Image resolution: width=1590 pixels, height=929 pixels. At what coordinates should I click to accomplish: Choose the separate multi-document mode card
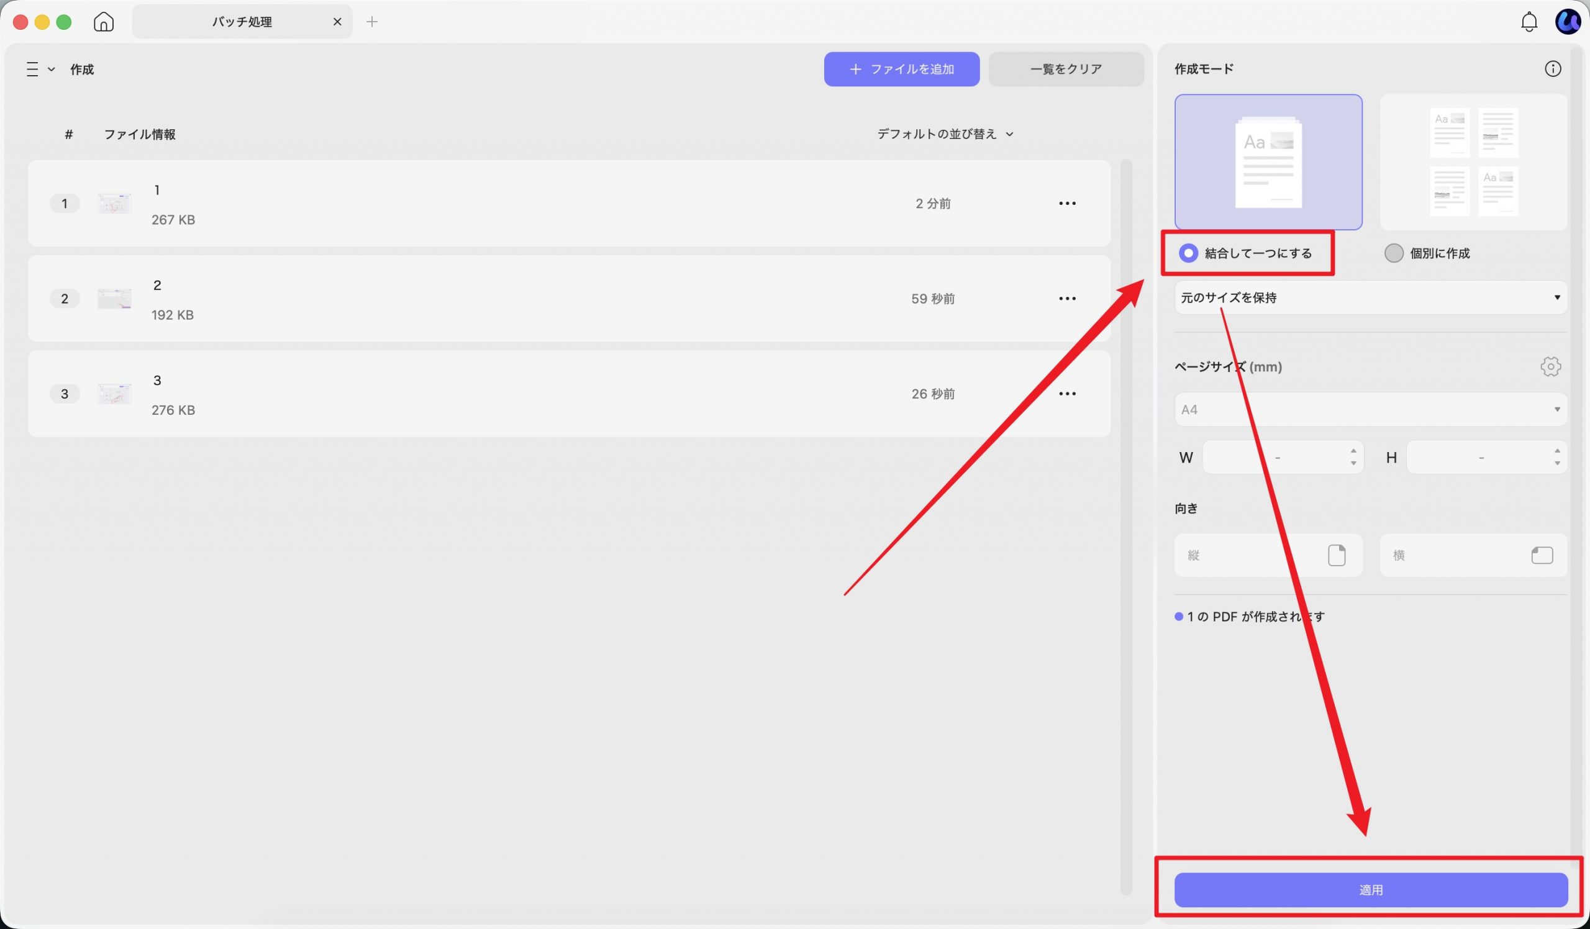pos(1473,162)
